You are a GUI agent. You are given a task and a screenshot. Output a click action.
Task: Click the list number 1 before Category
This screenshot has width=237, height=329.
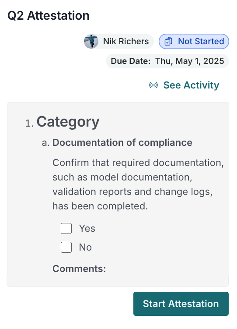(x=29, y=124)
